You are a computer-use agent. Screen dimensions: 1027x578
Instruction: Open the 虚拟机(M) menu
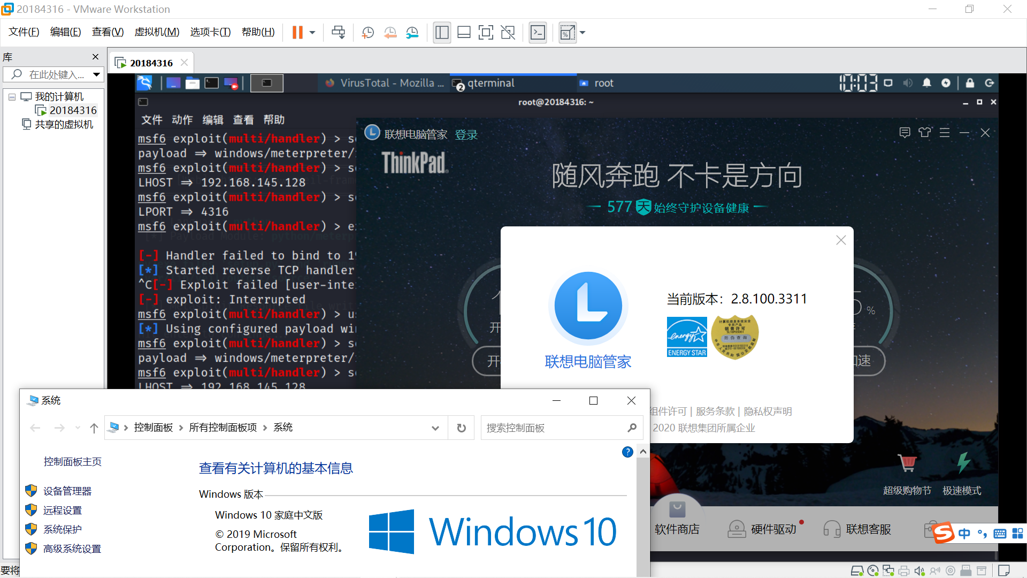tap(157, 32)
